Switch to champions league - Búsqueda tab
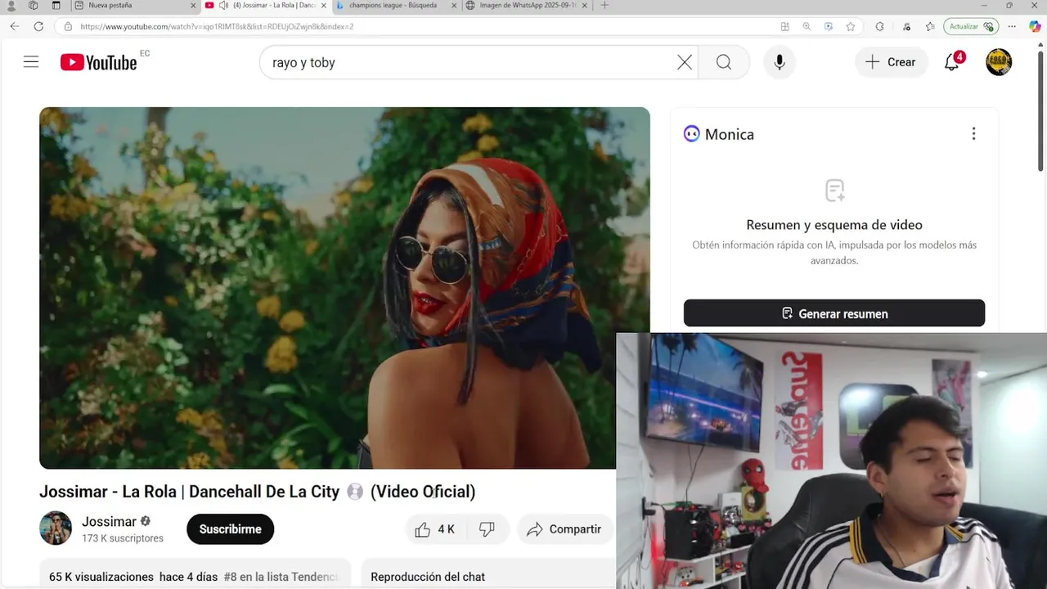 (x=396, y=6)
